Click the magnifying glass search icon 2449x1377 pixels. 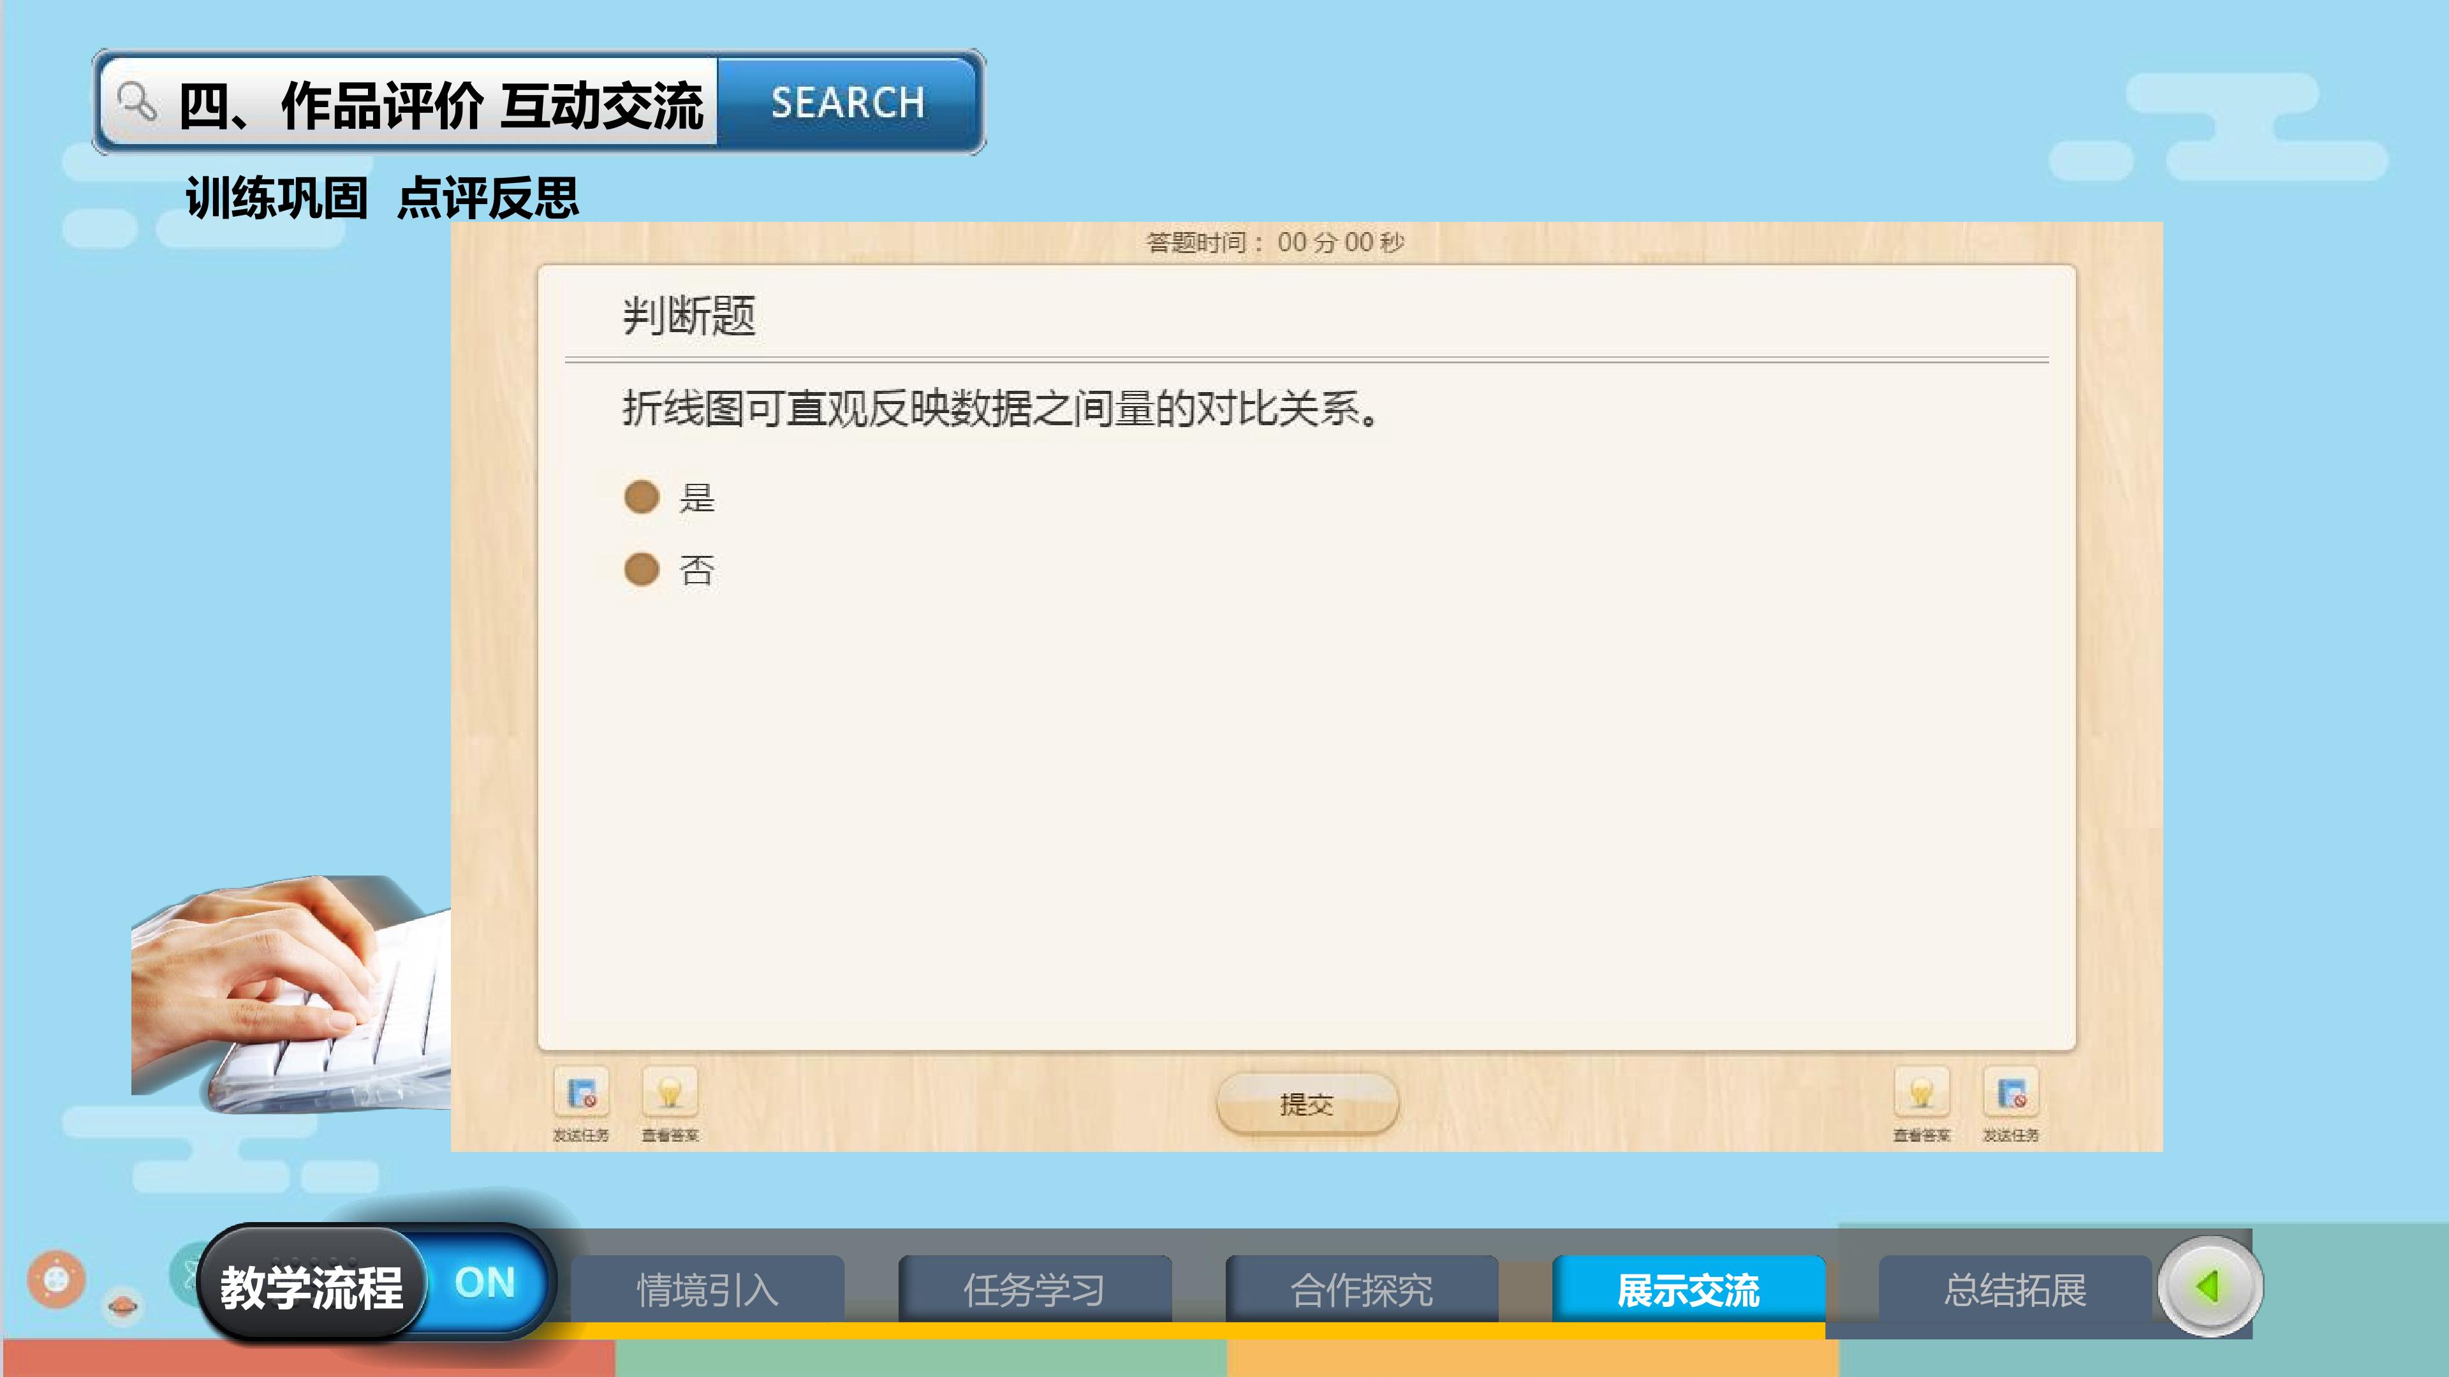coord(137,102)
